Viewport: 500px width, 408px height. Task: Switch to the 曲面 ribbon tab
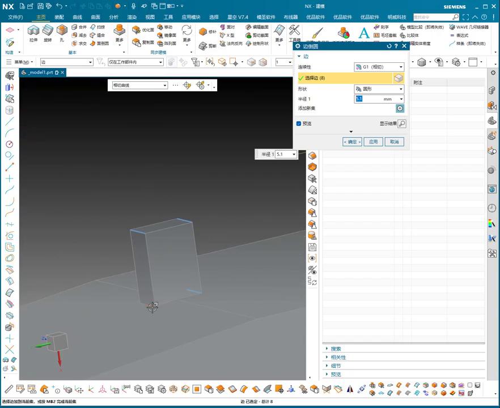pyautogui.click(x=95, y=17)
